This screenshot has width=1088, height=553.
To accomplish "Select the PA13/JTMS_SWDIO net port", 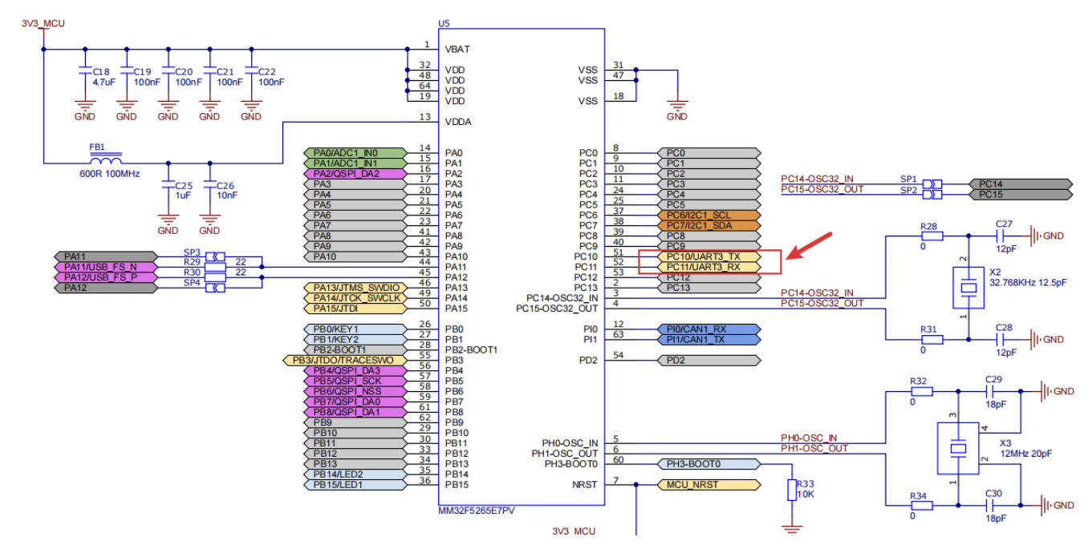I will tap(355, 288).
